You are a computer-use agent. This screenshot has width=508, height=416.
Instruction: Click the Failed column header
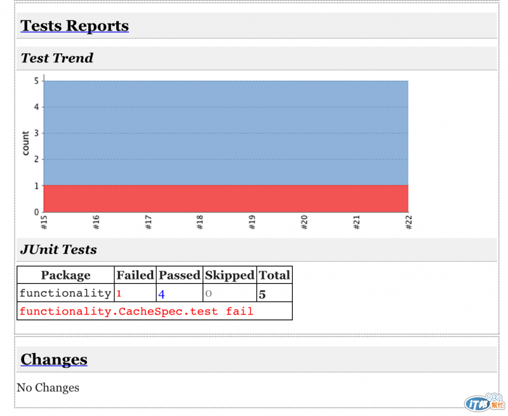[135, 275]
